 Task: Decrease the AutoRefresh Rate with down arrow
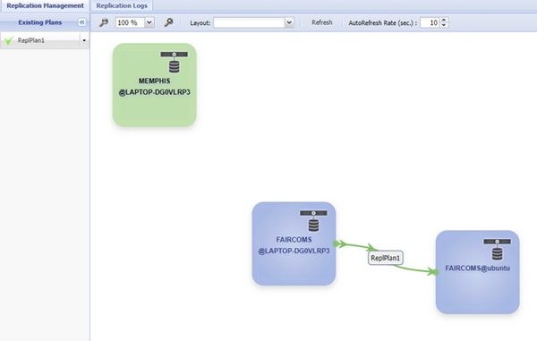click(444, 25)
